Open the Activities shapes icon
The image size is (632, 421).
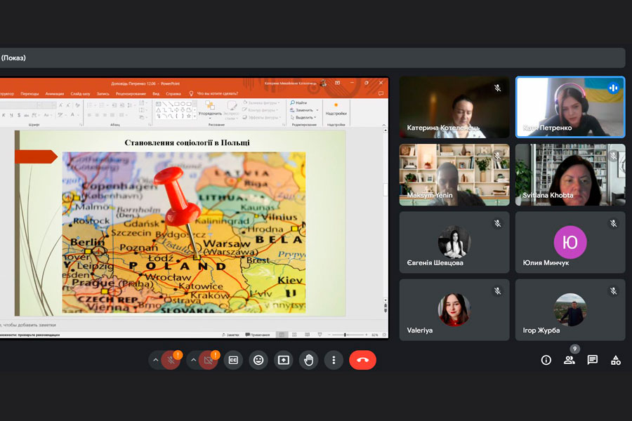click(615, 360)
